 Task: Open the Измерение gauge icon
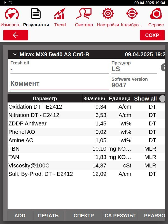(x=12, y=13)
